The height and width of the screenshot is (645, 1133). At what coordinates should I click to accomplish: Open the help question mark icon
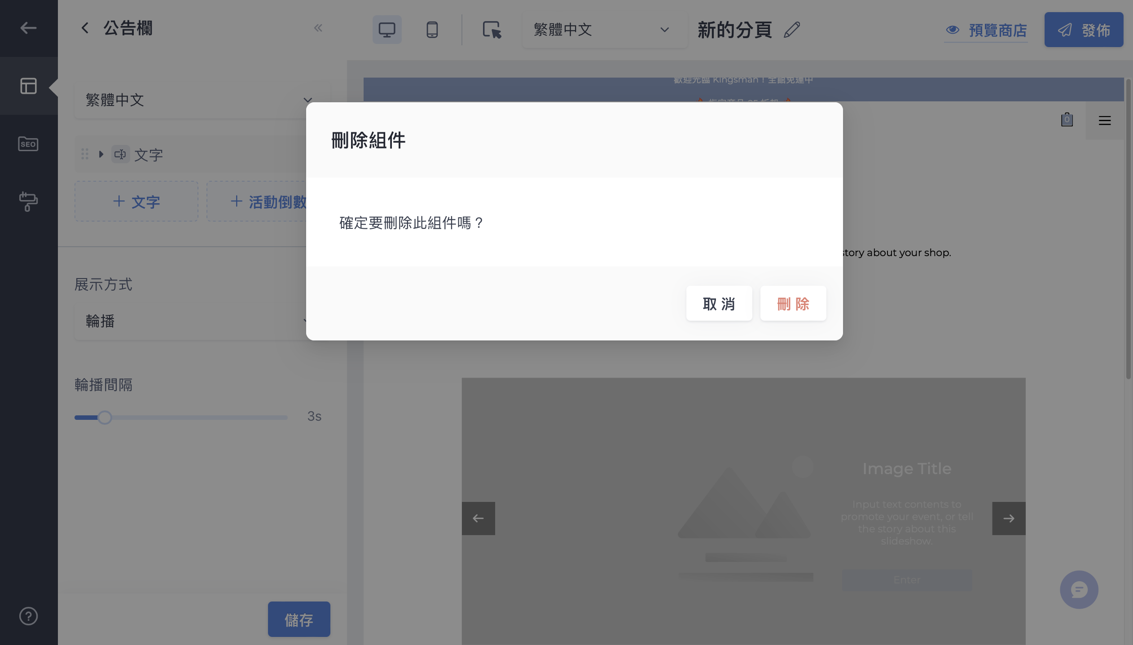(x=28, y=616)
